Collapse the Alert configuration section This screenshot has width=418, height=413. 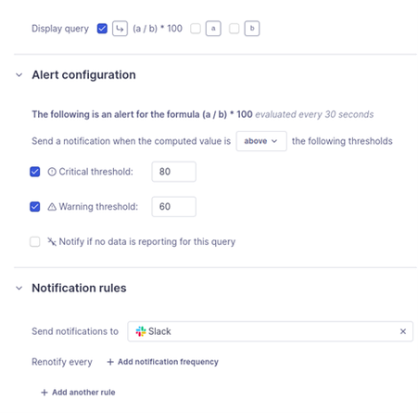click(19, 75)
